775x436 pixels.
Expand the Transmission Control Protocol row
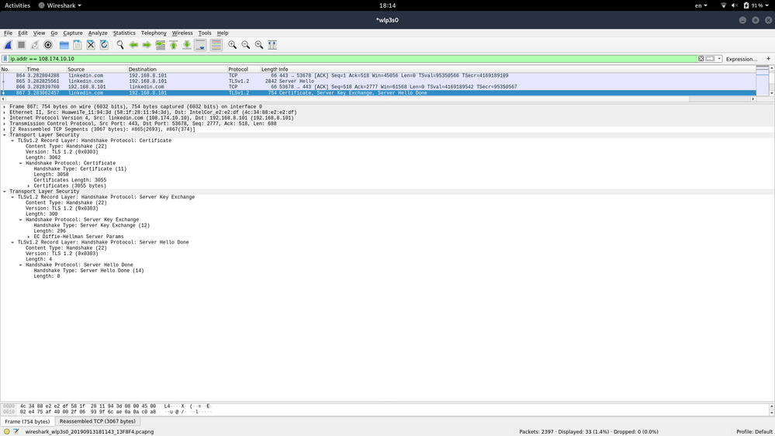(x=5, y=124)
